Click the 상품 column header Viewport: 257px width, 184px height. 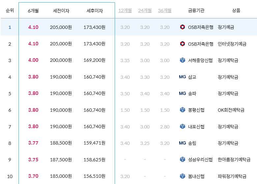point(236,11)
